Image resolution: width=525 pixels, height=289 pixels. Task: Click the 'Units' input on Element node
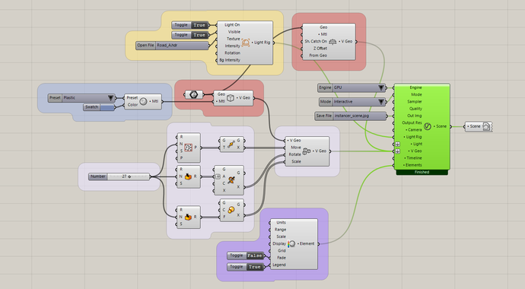pyautogui.click(x=282, y=222)
